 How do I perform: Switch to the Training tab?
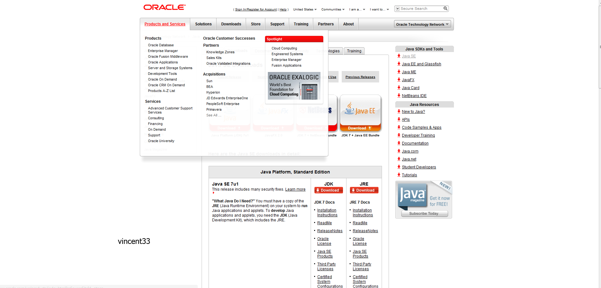coord(354,51)
